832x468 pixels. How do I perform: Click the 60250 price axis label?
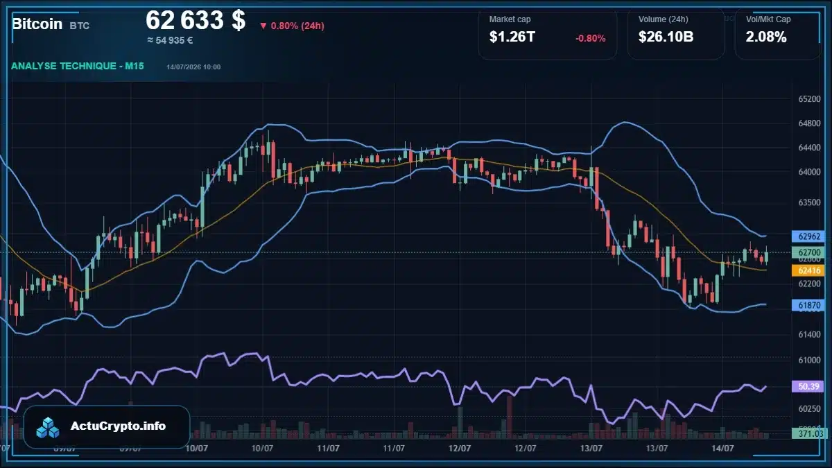[809, 409]
